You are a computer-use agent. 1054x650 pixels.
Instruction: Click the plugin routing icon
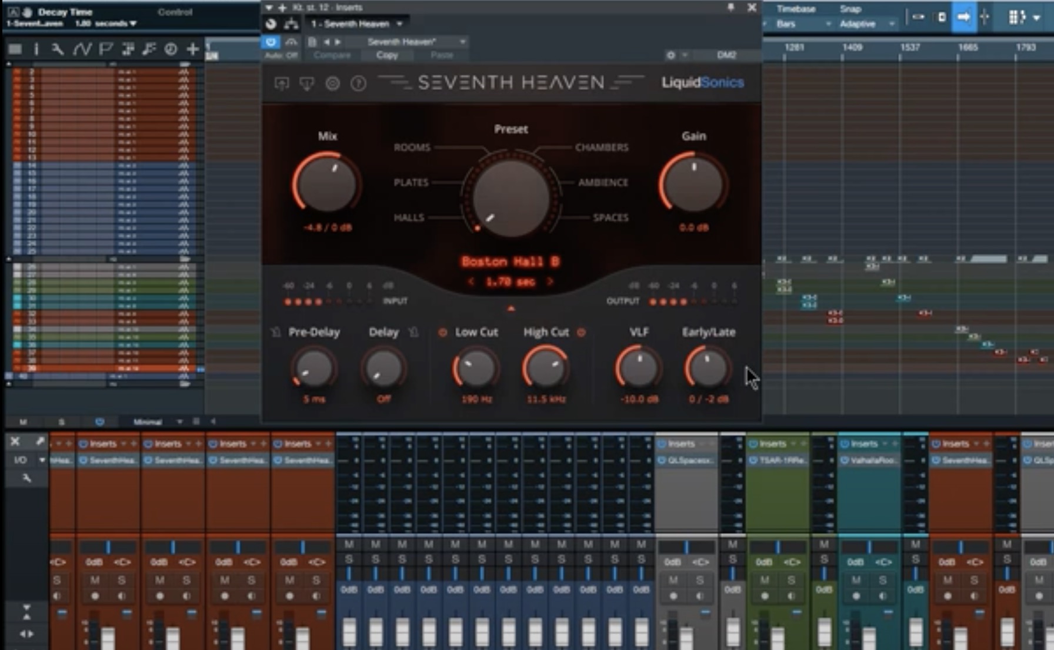tap(291, 24)
